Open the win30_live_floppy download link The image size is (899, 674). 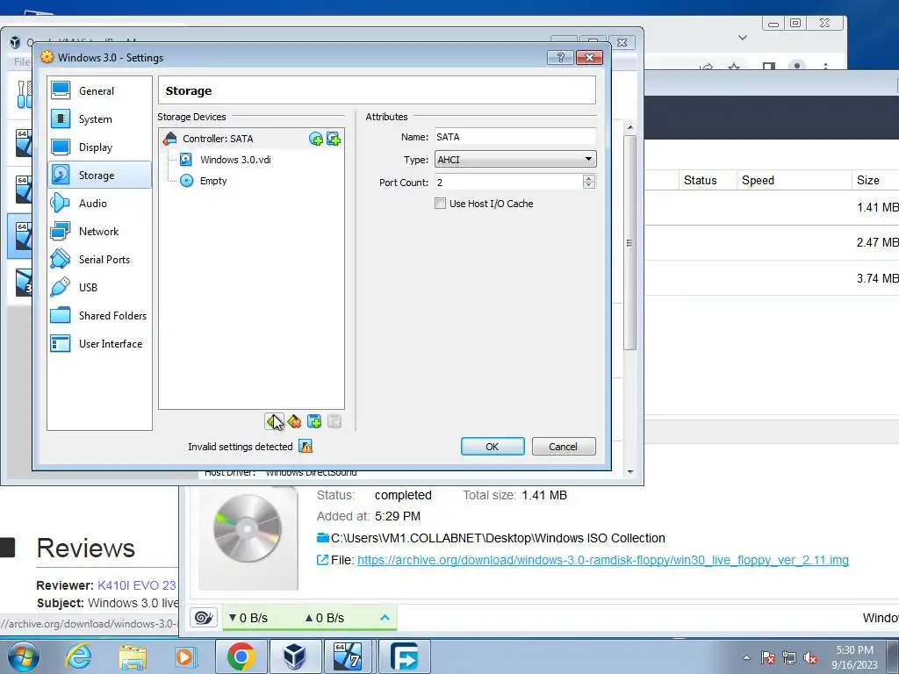point(602,560)
